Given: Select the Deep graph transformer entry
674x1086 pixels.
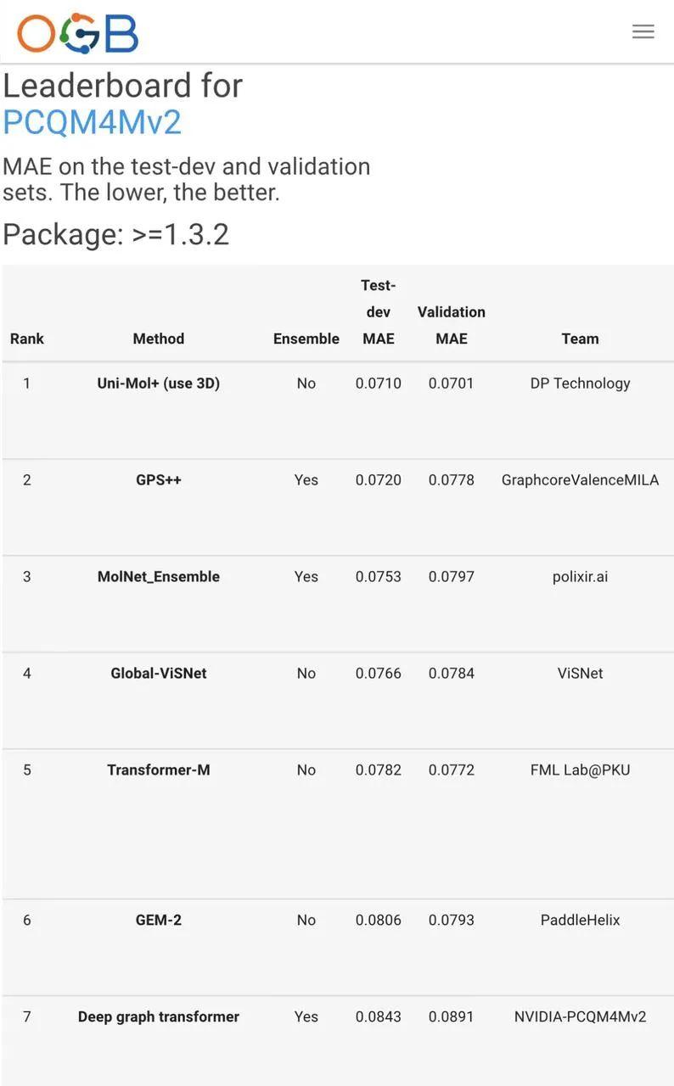Looking at the screenshot, I should click(x=159, y=1017).
